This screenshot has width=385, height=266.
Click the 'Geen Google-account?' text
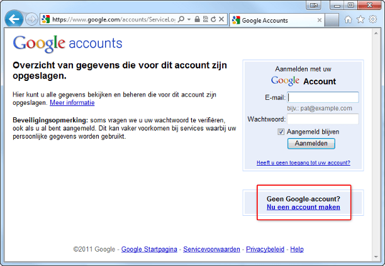[x=303, y=199]
